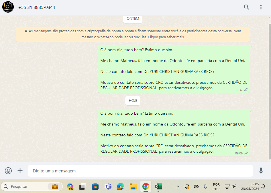Click the microphone tray icon
This screenshot has width=271, height=193.
pyautogui.click(x=205, y=186)
